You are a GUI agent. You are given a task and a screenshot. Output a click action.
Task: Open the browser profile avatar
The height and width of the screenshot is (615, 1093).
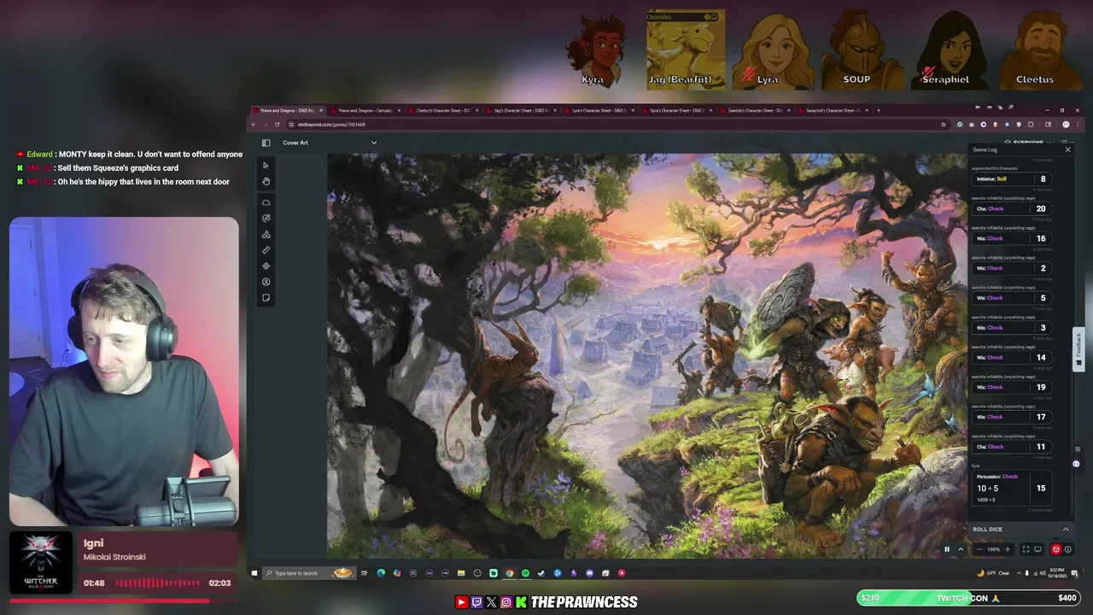click(1066, 125)
